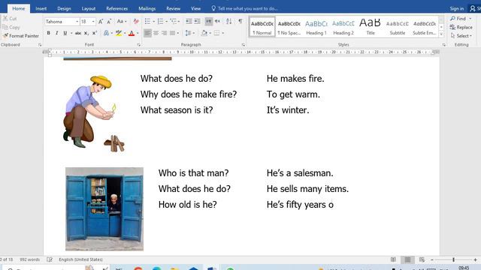Apply red font color
This screenshot has height=270, width=481.
click(132, 33)
